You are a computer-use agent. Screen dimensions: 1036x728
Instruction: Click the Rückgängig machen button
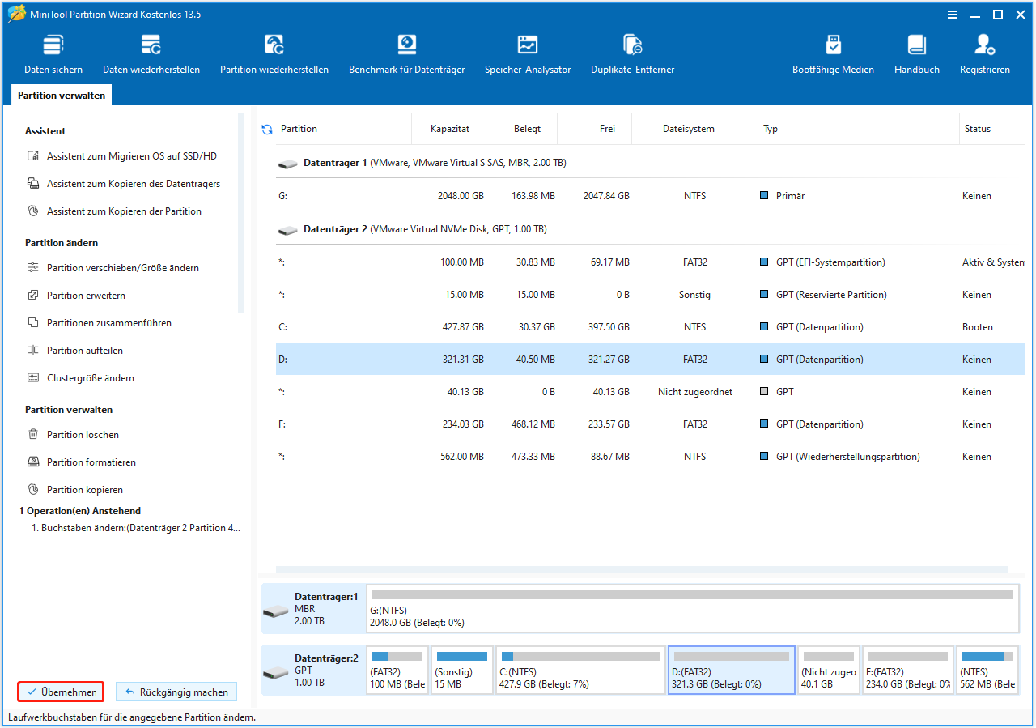pos(176,692)
